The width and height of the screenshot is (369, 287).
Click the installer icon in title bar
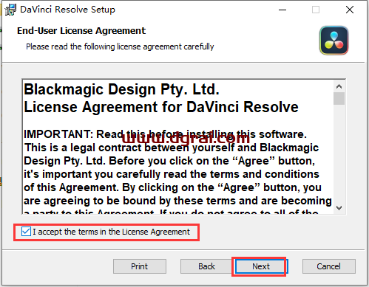pyautogui.click(x=10, y=10)
